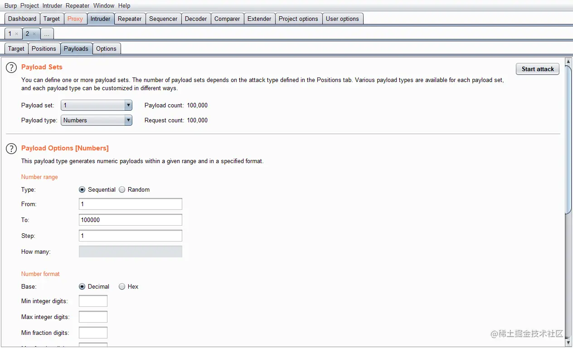Screen dimensions: 573x348
Task: Switch to the Dashboard tab
Action: (x=22, y=19)
